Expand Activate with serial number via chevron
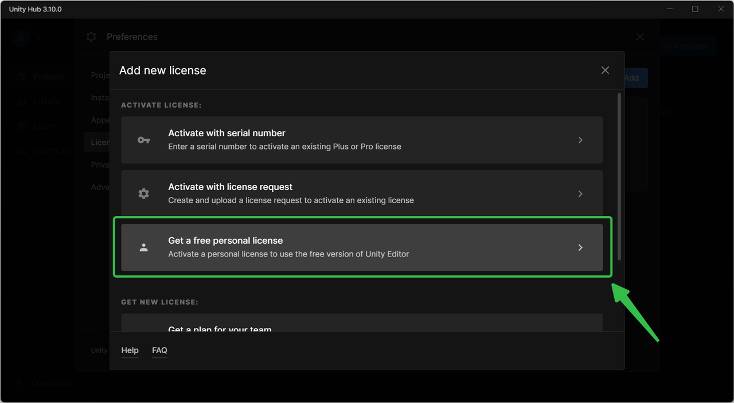This screenshot has height=403, width=734. (x=580, y=140)
